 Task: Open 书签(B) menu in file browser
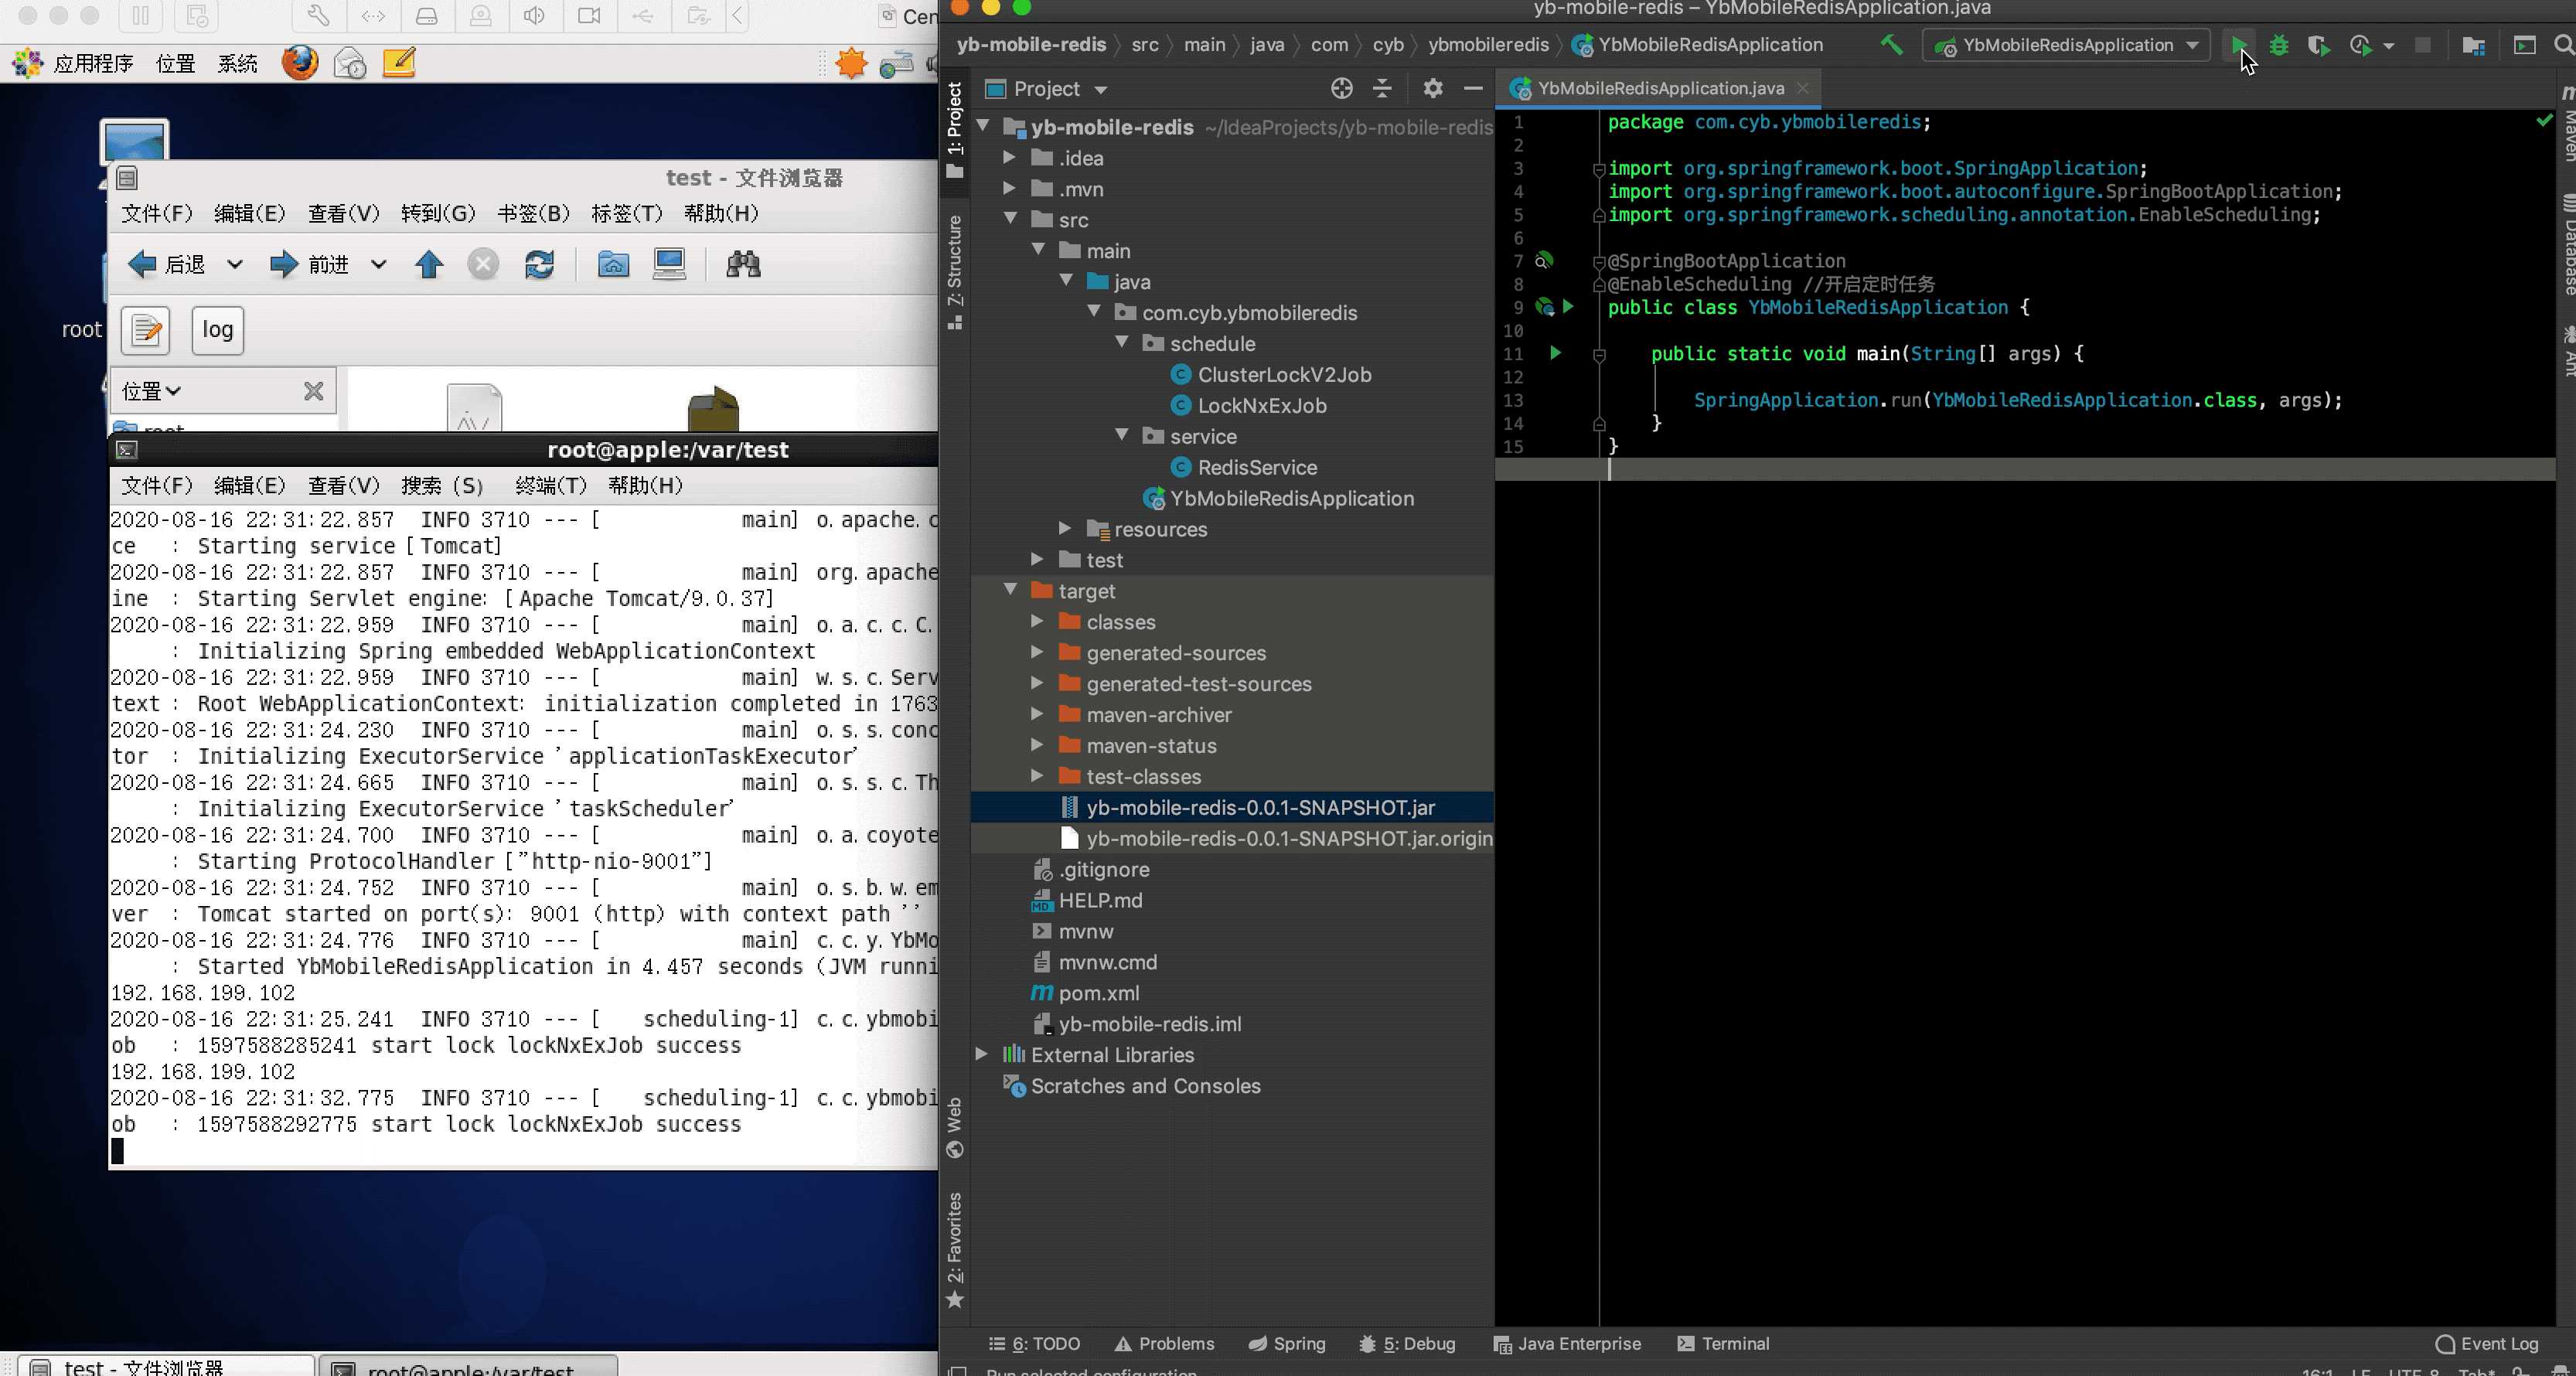(x=533, y=213)
